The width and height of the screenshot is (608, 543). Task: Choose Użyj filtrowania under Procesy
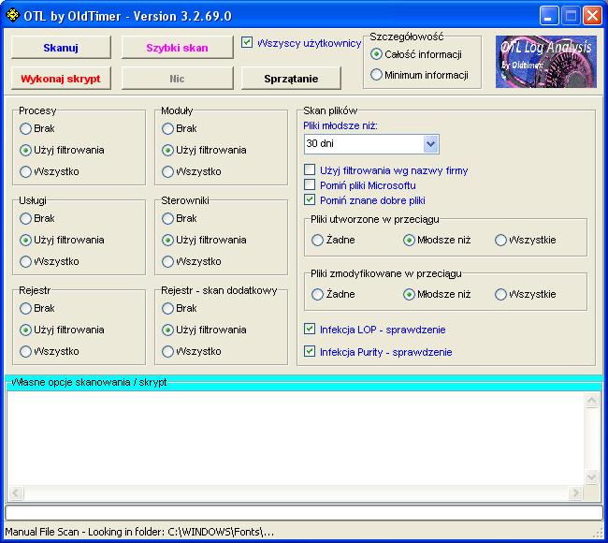pyautogui.click(x=25, y=150)
